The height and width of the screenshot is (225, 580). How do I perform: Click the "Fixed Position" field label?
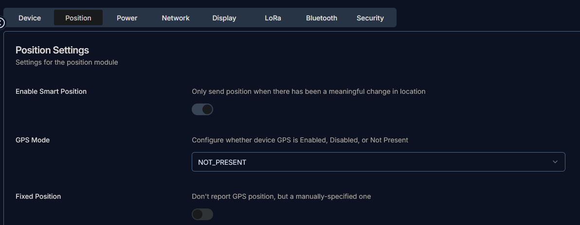coord(38,196)
